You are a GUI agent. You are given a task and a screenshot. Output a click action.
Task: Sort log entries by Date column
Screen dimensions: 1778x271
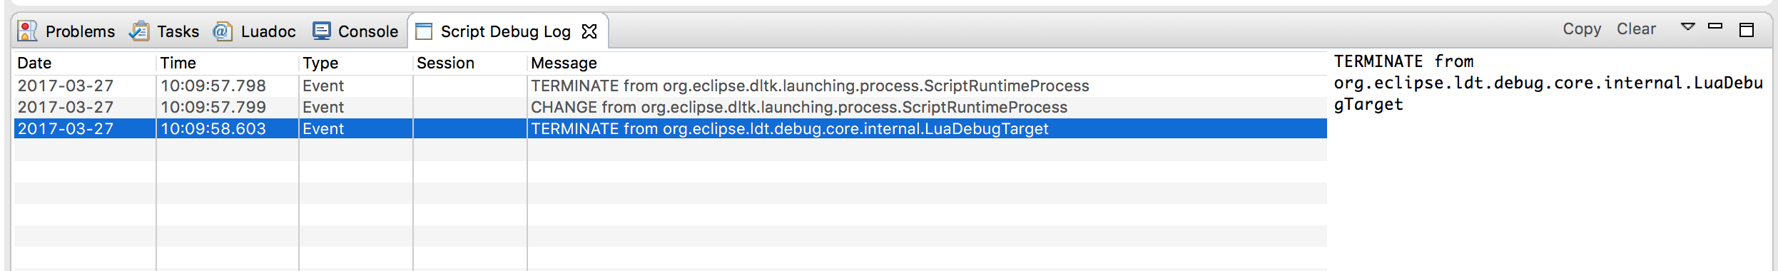[x=84, y=63]
